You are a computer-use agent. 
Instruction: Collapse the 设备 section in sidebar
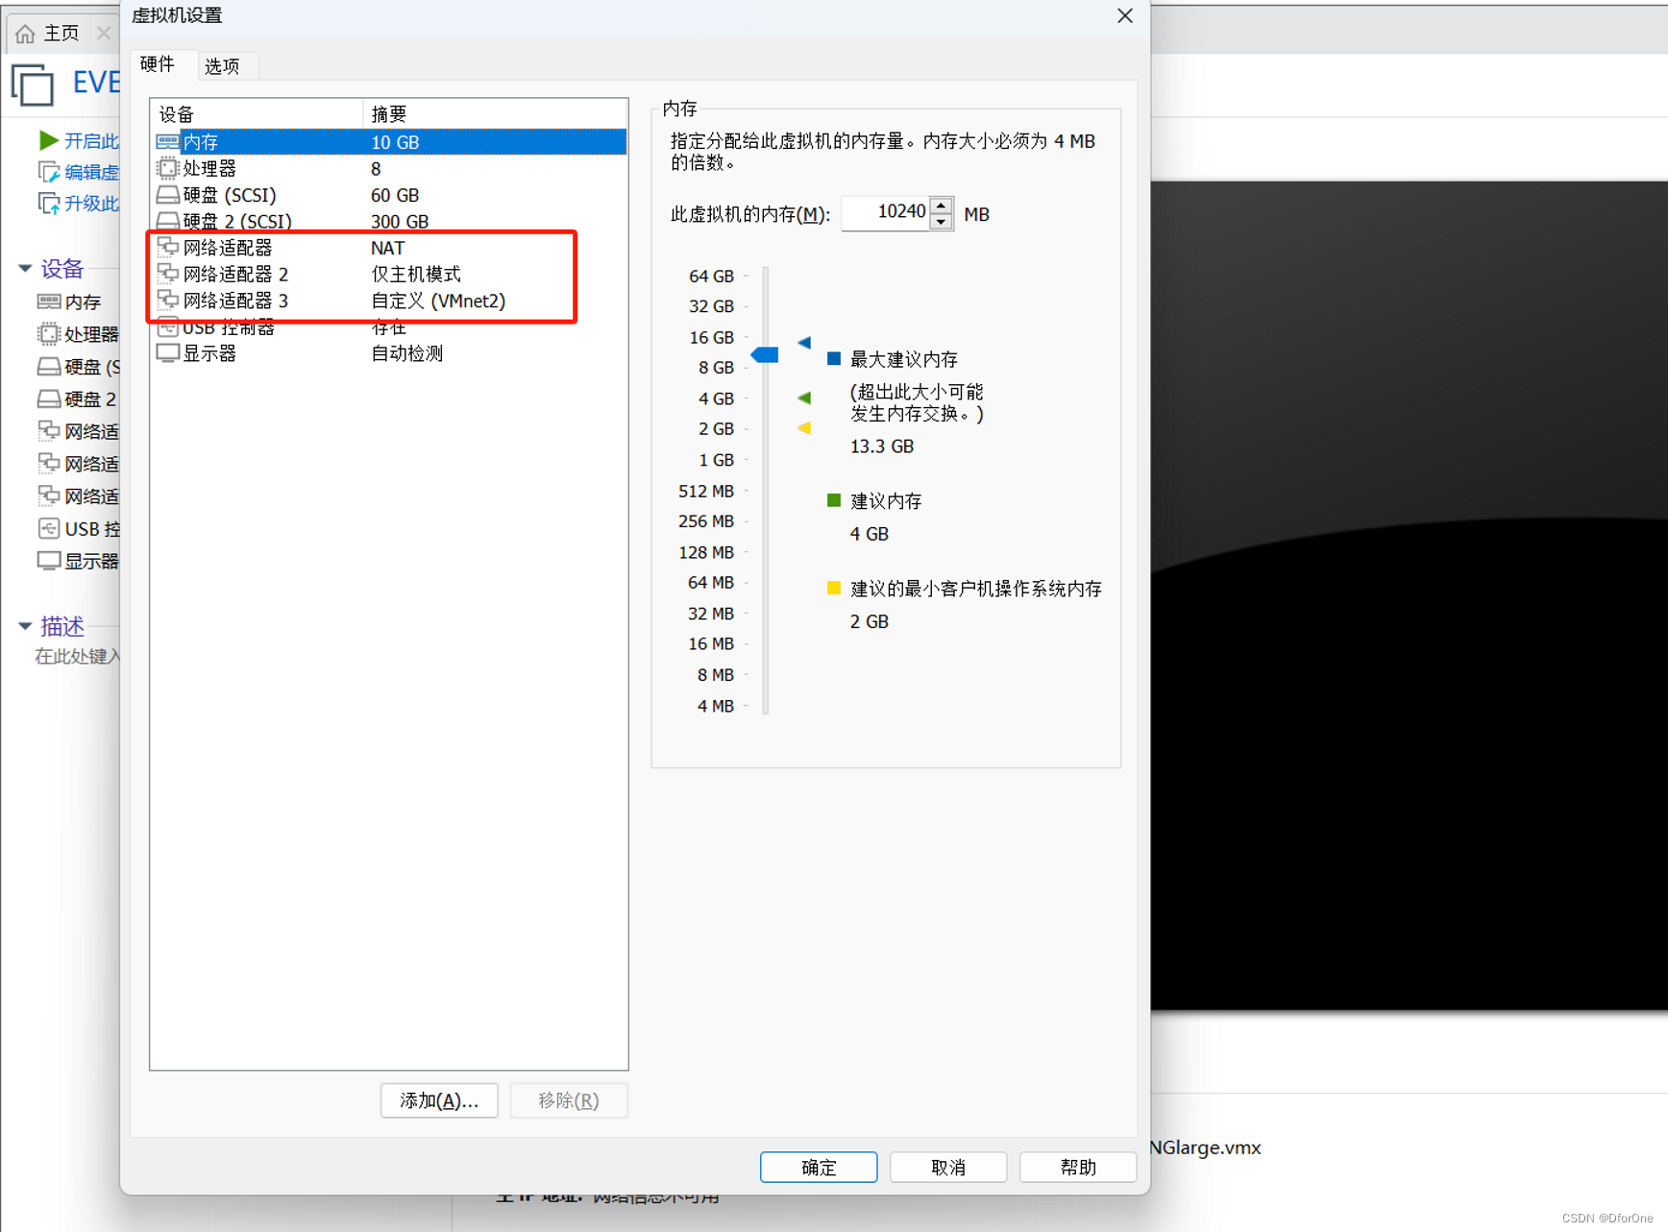26,269
